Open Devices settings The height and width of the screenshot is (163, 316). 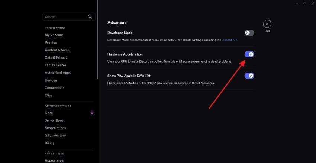pyautogui.click(x=51, y=80)
